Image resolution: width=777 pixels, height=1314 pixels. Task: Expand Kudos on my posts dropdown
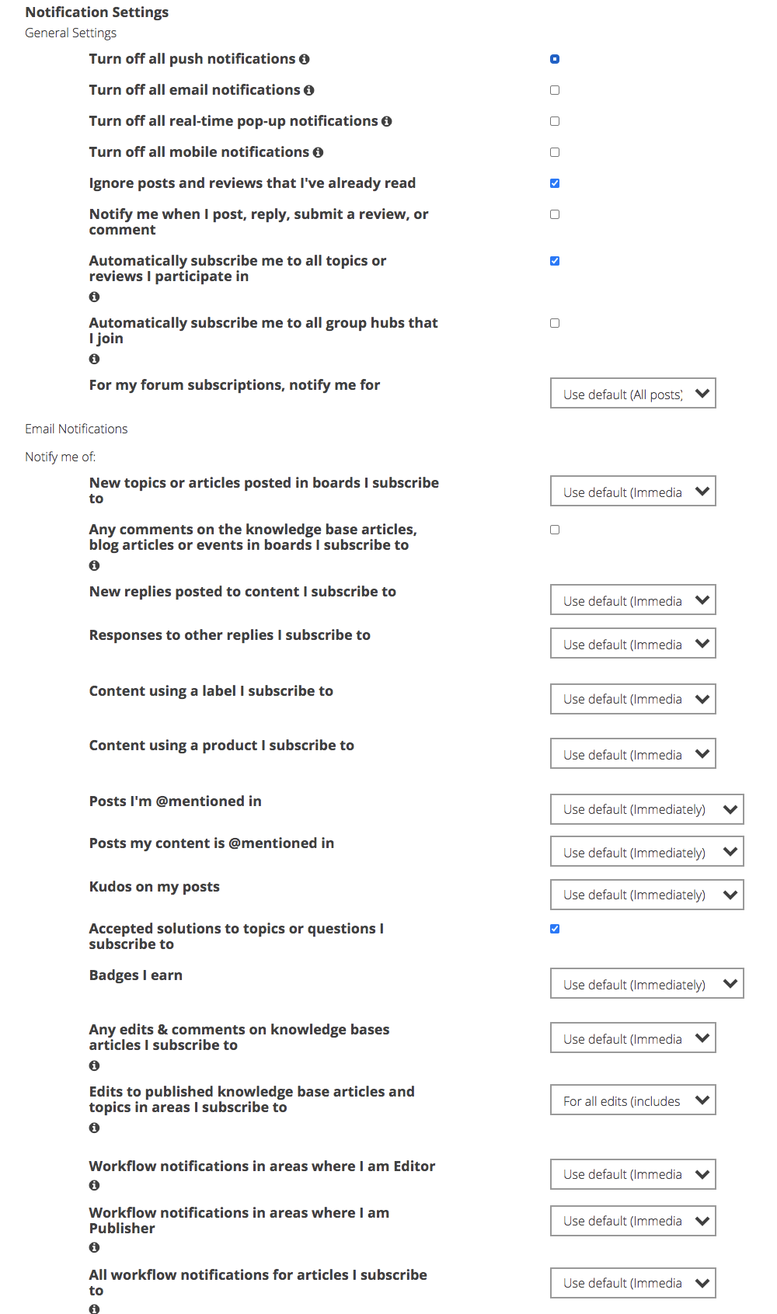pos(647,895)
